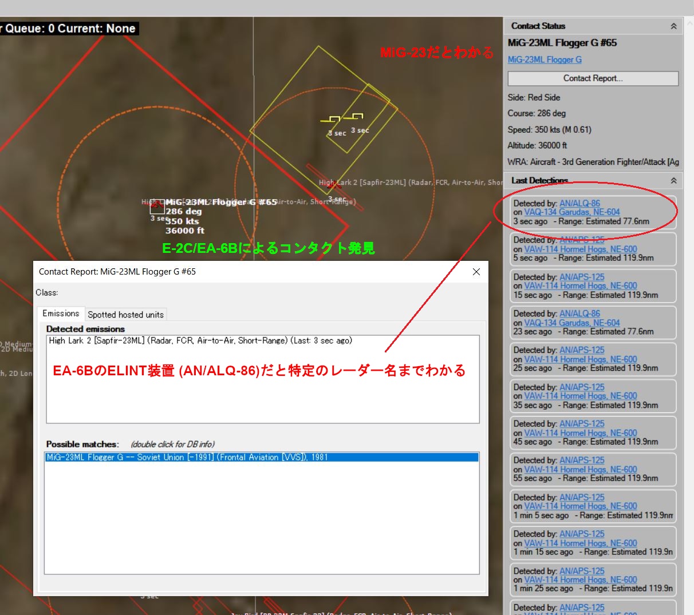This screenshot has height=615, width=694.
Task: Open AN/APS-125 link in 45 sec ago detection
Action: pyautogui.click(x=582, y=424)
